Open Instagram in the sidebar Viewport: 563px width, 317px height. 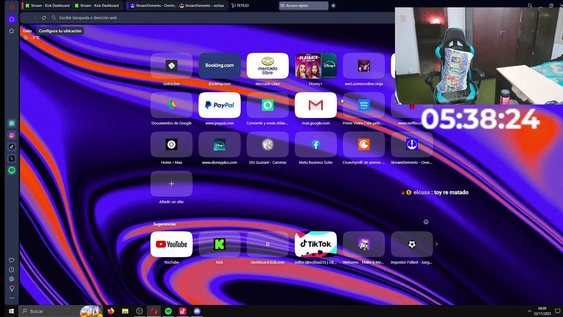(12, 135)
